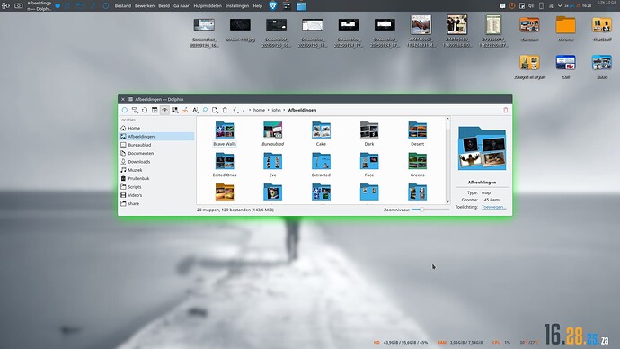Toggle the split view icon
Viewport: 620px width, 349px height.
[x=174, y=110]
